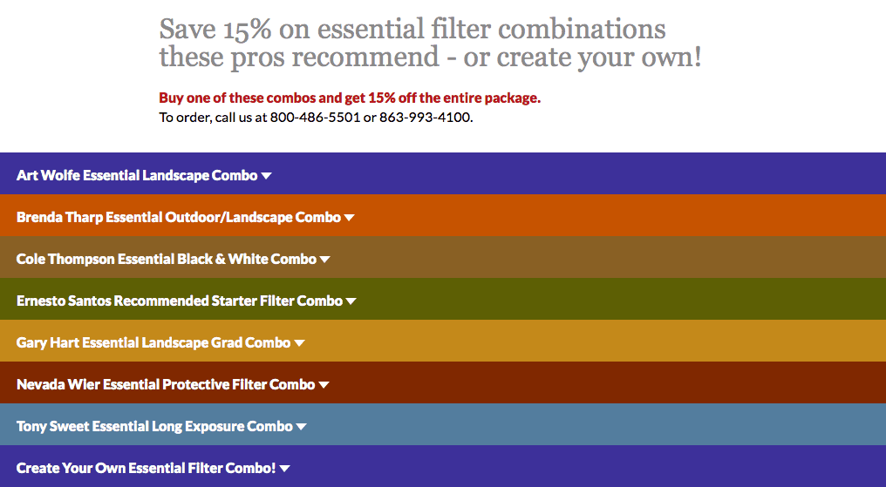Click the Save 15% page heading
The height and width of the screenshot is (487, 886).
coord(430,44)
